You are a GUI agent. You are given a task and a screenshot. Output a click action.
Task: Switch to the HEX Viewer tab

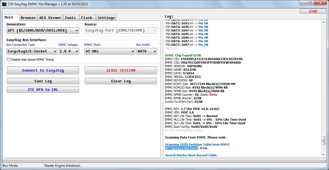(x=50, y=18)
